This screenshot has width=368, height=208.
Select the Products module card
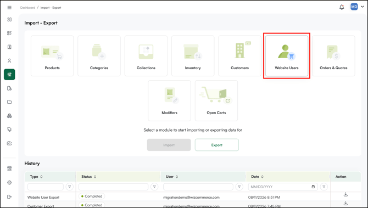(52, 56)
